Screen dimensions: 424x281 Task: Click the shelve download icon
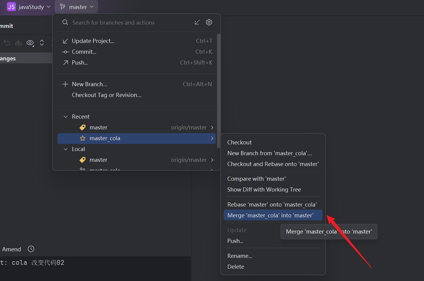(x=18, y=43)
